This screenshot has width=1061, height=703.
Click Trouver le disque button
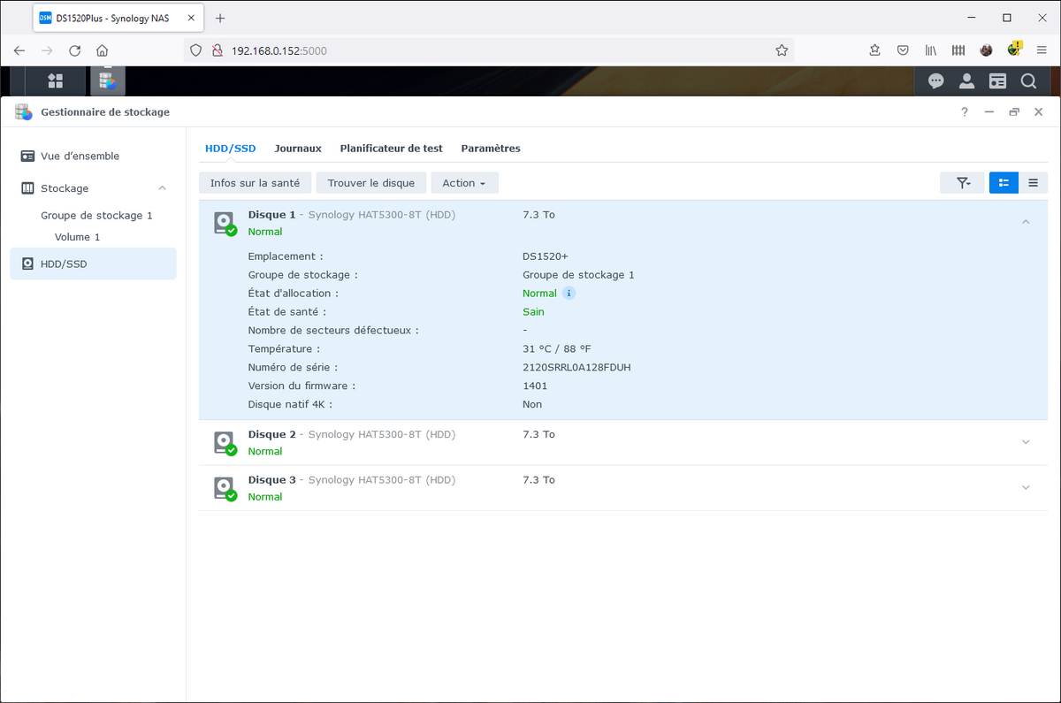point(370,183)
